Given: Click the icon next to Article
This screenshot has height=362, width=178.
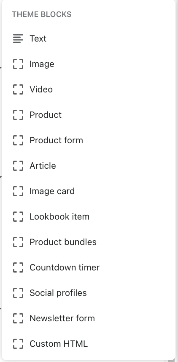Looking at the screenshot, I should tap(18, 166).
